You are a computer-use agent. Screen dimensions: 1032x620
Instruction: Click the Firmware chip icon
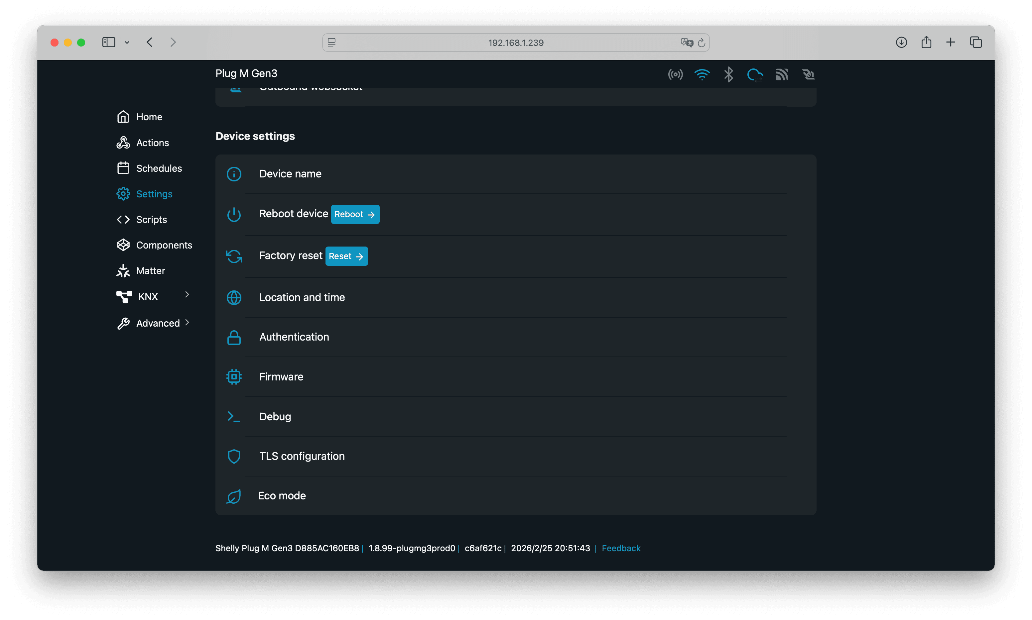click(234, 377)
